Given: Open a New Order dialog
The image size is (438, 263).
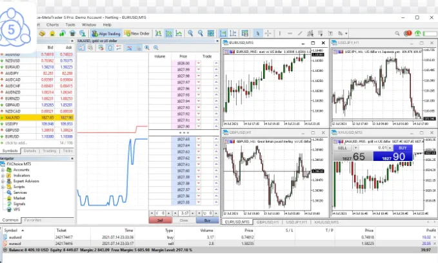Looking at the screenshot, I should [x=137, y=34].
